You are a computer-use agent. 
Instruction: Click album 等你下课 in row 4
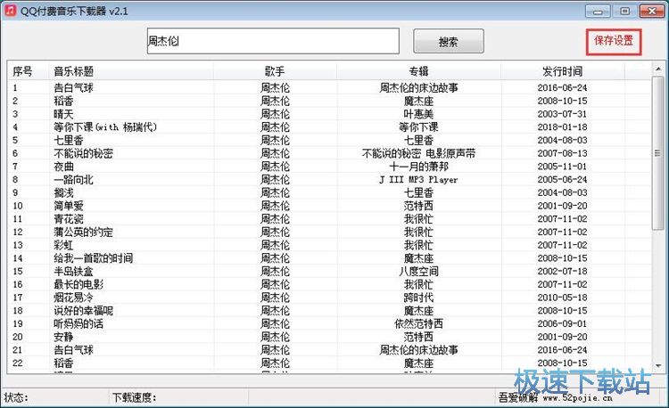(x=418, y=126)
